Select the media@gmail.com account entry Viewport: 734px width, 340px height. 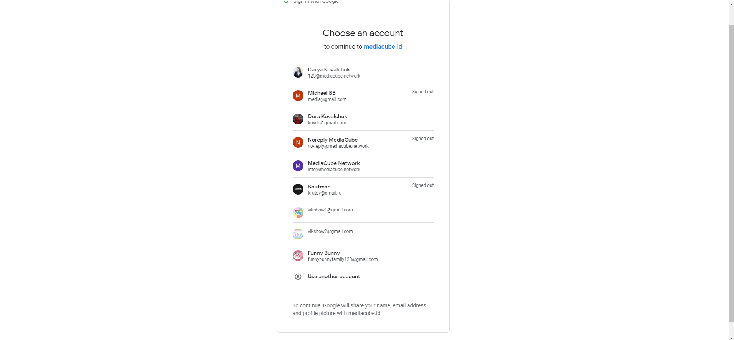363,96
